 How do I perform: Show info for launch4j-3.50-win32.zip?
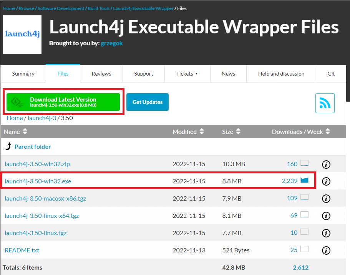point(326,165)
